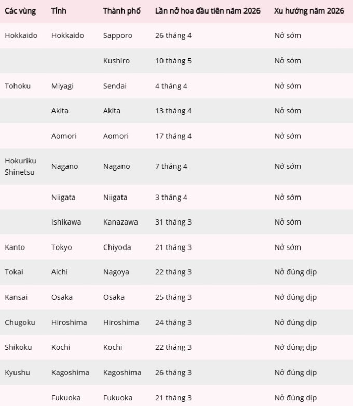
Task: Select the Nagoya city cell
Action: 116,272
